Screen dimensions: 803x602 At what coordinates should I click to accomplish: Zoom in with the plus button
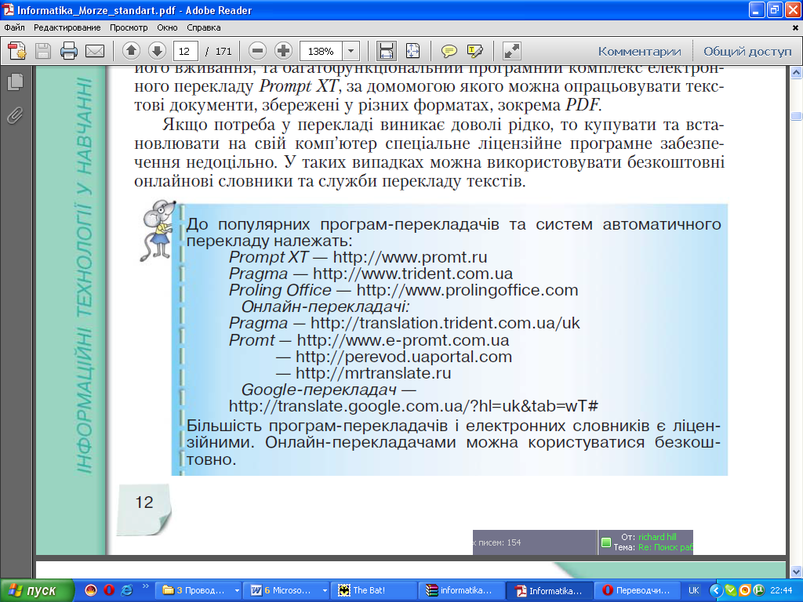[x=283, y=51]
